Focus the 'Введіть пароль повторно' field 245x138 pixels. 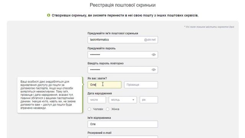coord(123,70)
